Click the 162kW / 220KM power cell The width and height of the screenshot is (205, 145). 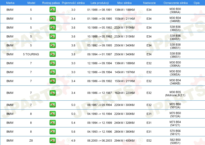tap(125, 93)
